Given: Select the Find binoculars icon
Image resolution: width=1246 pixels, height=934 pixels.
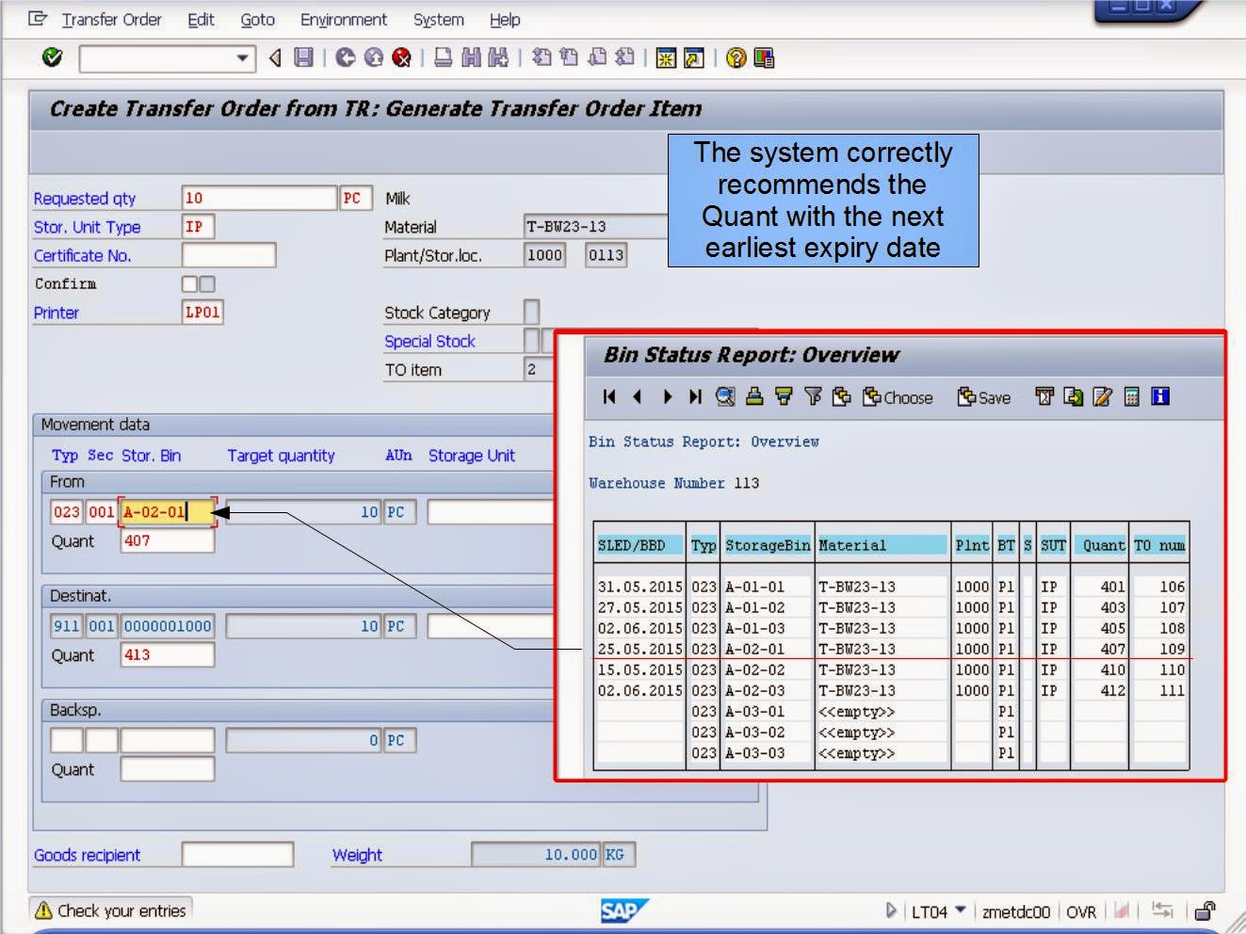Looking at the screenshot, I should pyautogui.click(x=469, y=58).
